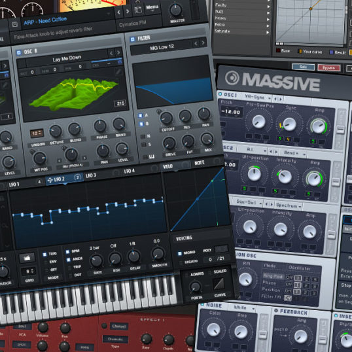This screenshot has width=352, height=352.
Task: Click the OSC B DETUNE knob
Action: [x=56, y=131]
